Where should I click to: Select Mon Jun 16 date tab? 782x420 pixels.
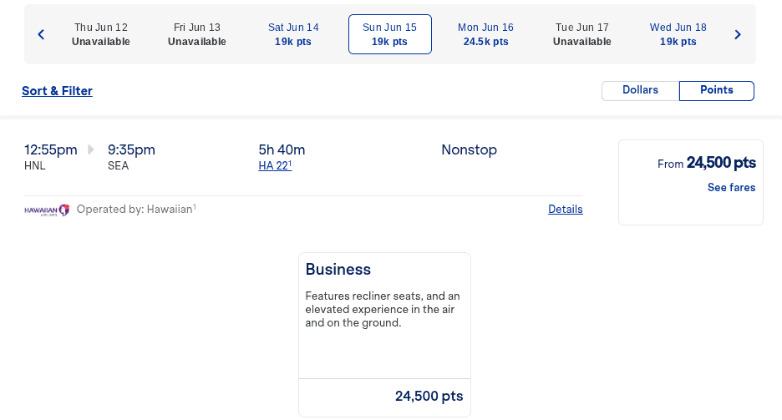(x=485, y=34)
